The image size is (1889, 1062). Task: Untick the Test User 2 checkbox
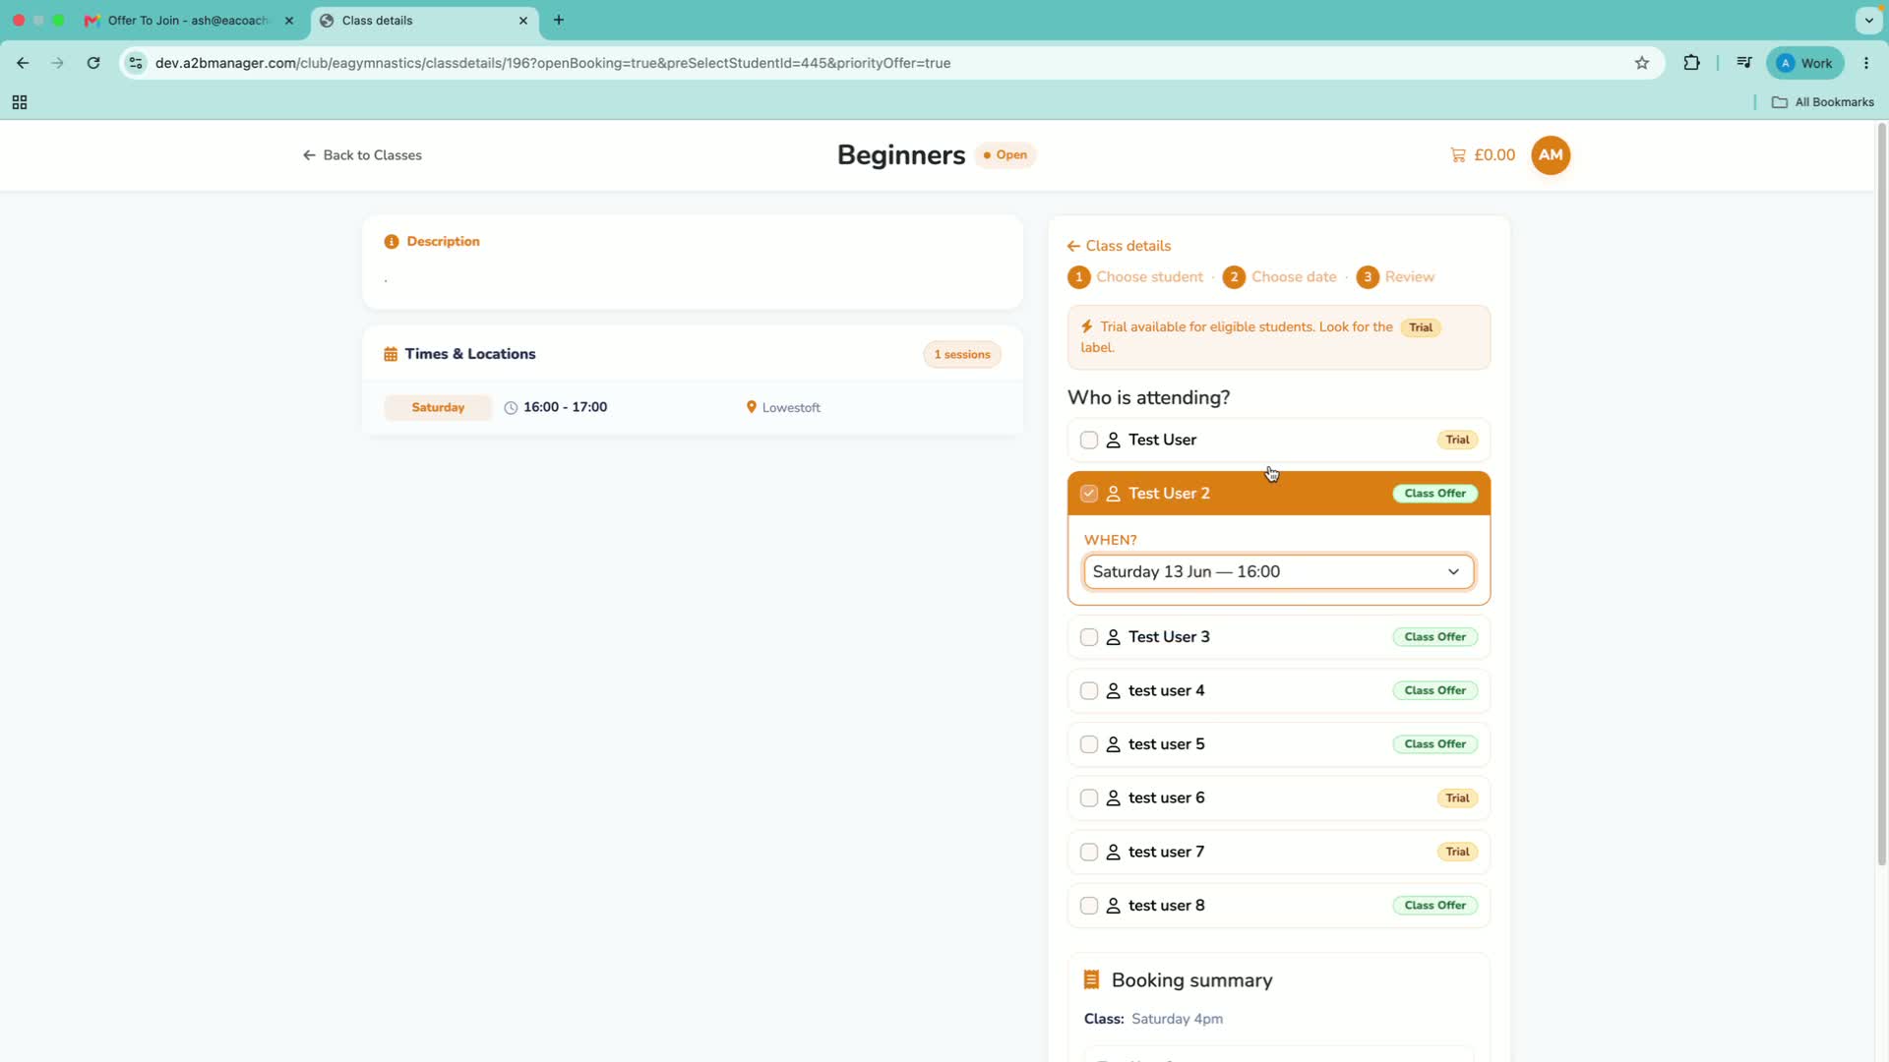[x=1089, y=494]
